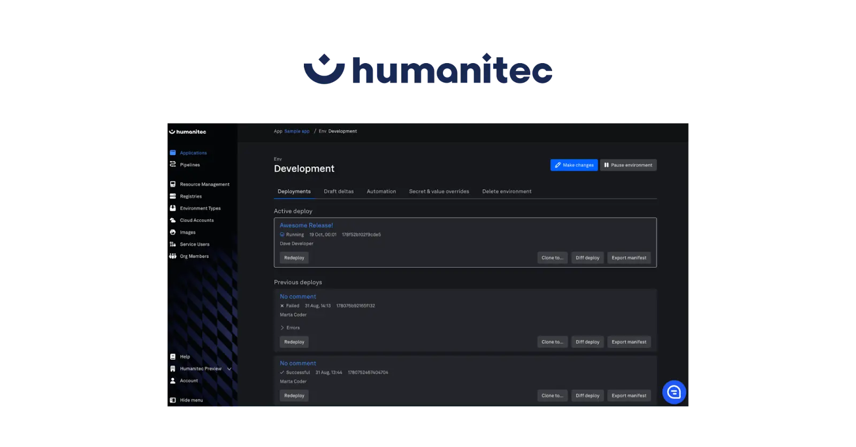Image resolution: width=856 pixels, height=447 pixels.
Task: Click the Environment Types icon
Action: click(173, 208)
